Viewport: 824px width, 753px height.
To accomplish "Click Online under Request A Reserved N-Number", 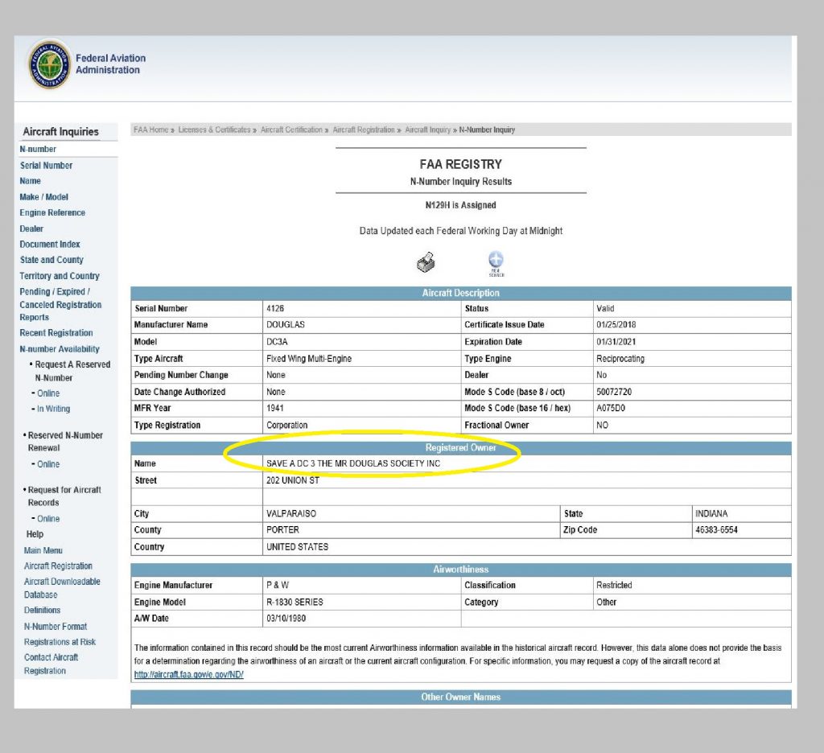I will click(x=48, y=393).
